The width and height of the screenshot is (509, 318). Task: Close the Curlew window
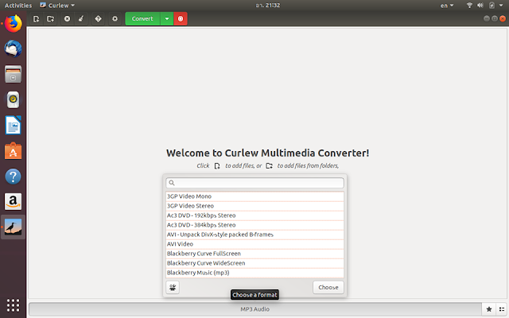pyautogui.click(x=503, y=18)
